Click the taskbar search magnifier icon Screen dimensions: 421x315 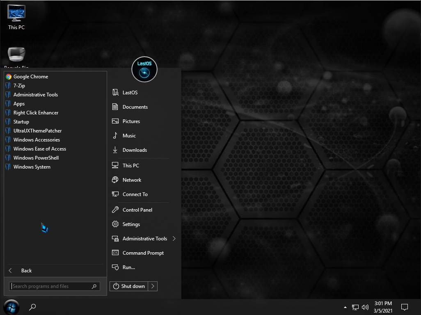(x=32, y=307)
